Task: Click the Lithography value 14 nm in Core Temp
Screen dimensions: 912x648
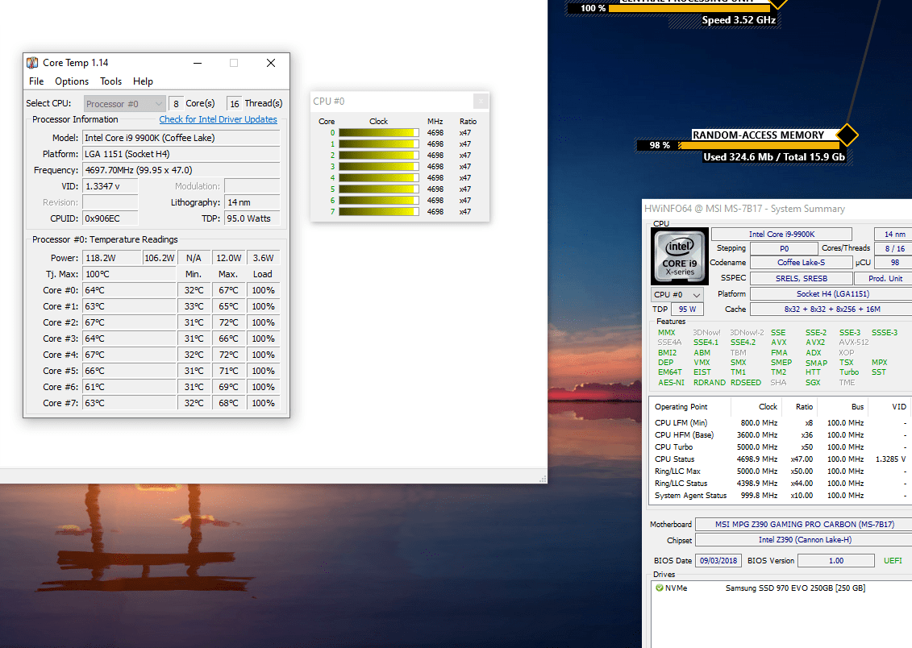Action: (x=252, y=202)
